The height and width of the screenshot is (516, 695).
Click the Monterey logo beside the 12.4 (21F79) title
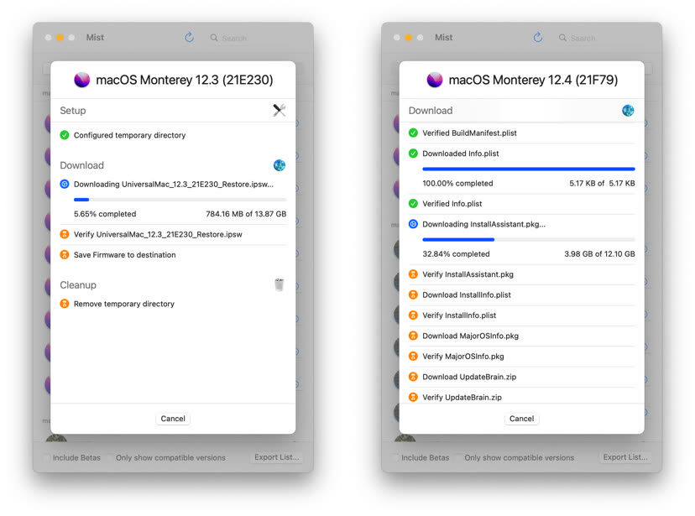[435, 80]
